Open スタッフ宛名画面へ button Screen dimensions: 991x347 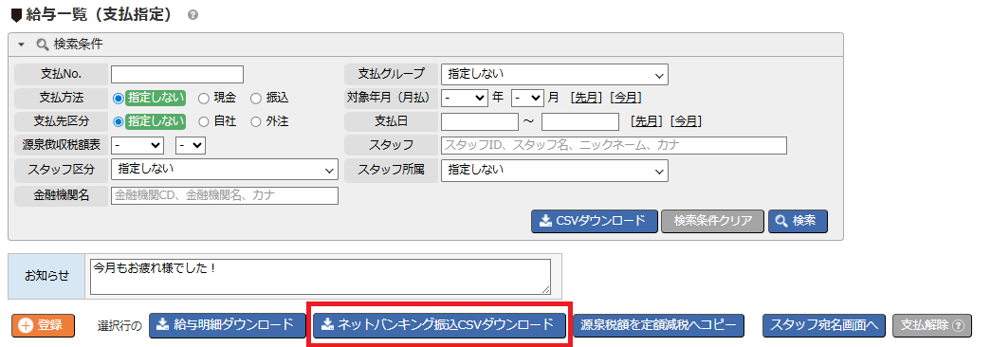point(824,325)
